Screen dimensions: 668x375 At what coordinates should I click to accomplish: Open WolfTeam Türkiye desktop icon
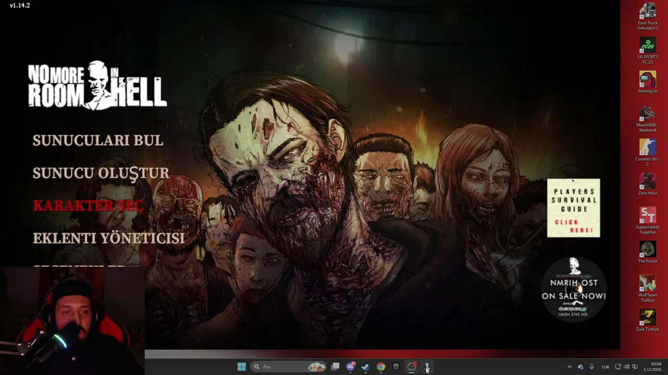[x=648, y=289]
